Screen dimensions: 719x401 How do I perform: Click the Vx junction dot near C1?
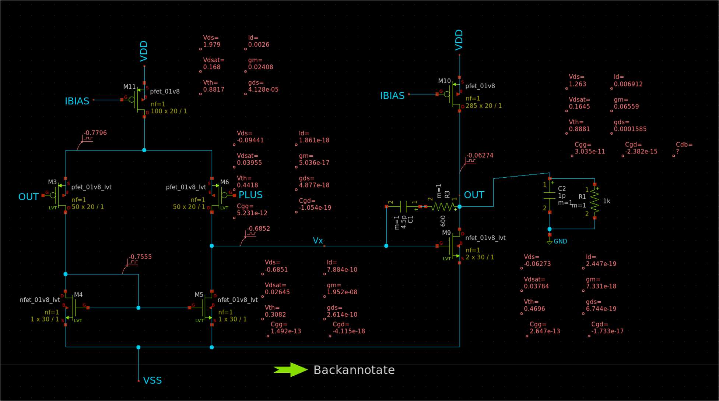click(386, 246)
